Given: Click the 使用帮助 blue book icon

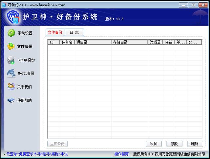Looking at the screenshot, I should click(x=11, y=100).
